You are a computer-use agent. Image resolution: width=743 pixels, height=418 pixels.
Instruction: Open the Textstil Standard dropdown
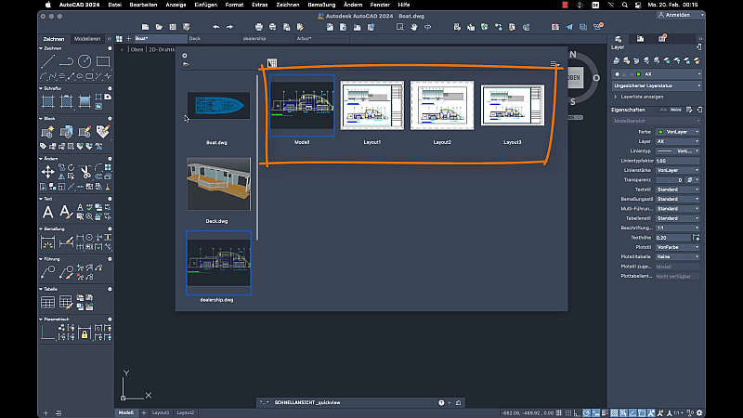(678, 189)
